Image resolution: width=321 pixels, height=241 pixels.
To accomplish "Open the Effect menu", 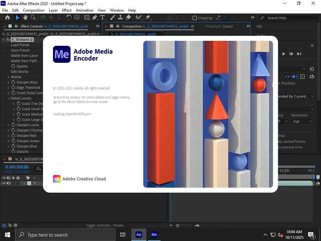I will tap(67, 10).
